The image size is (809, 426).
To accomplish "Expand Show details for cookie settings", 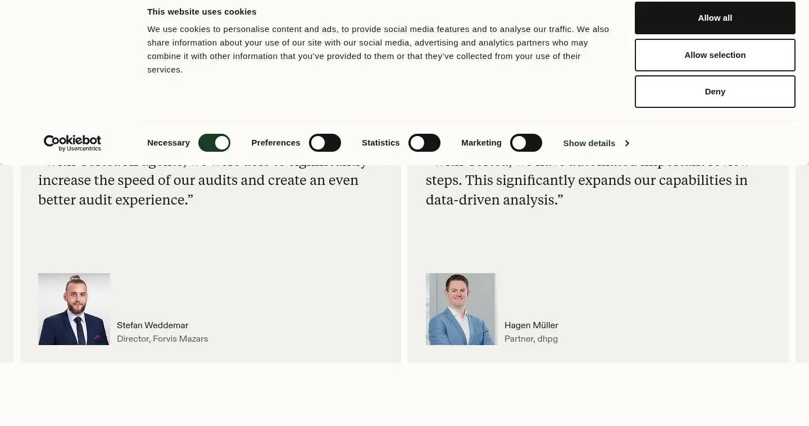I will (596, 143).
